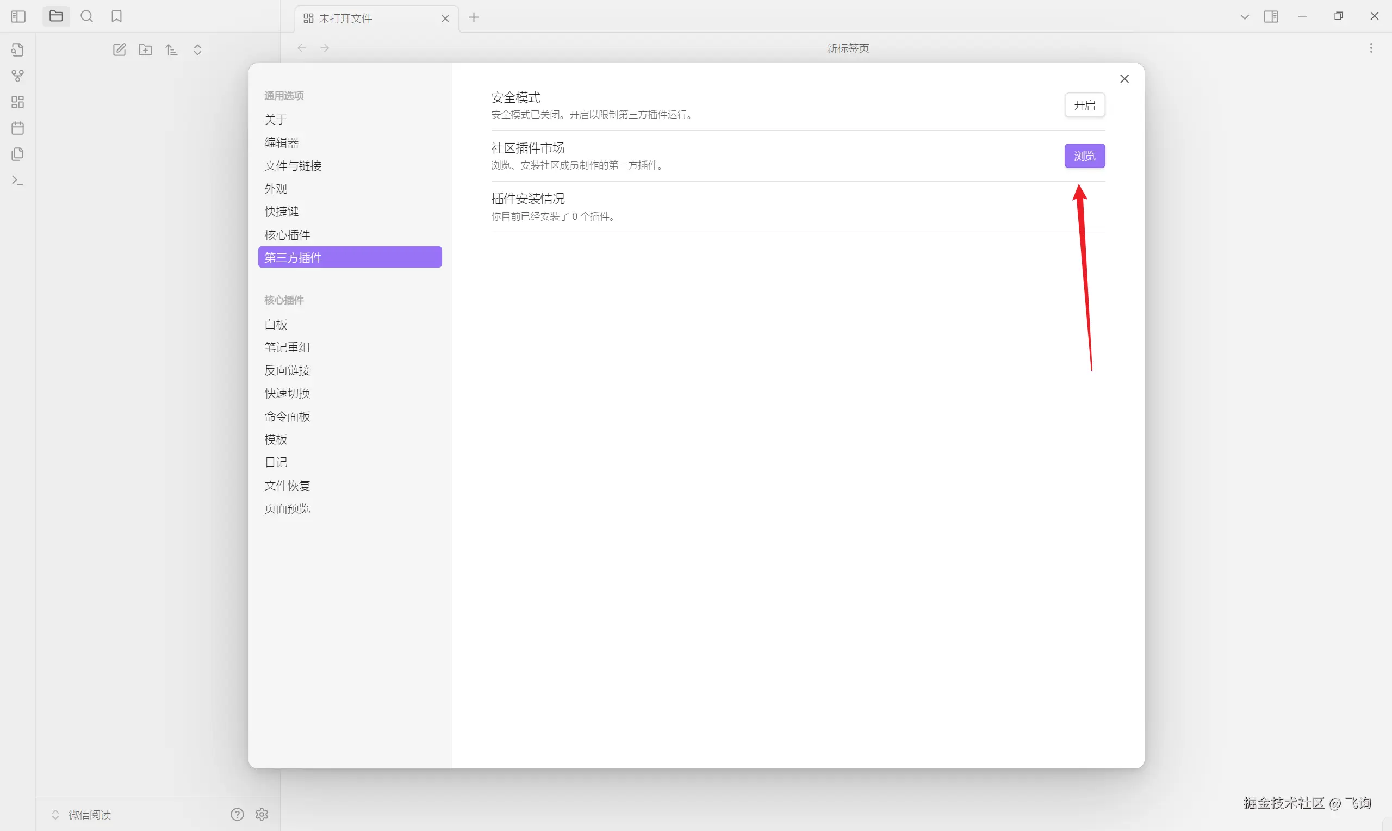Viewport: 1392px width, 831px height.
Task: Open the bookmarks panel icon
Action: 116,16
